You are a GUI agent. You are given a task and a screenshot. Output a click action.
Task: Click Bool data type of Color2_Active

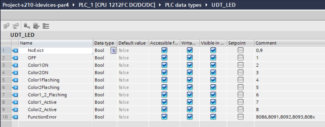click(x=99, y=110)
